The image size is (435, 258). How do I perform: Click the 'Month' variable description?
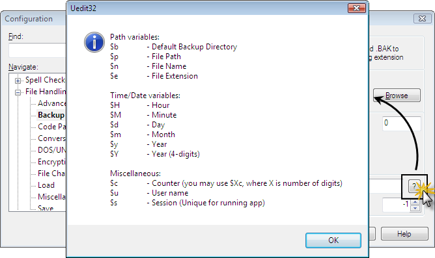[163, 135]
